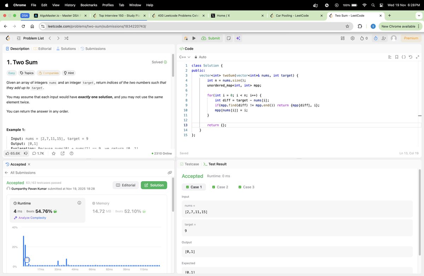This screenshot has height=276, width=424.
Task: Open the Editorial from the accepted submission
Action: point(126,185)
